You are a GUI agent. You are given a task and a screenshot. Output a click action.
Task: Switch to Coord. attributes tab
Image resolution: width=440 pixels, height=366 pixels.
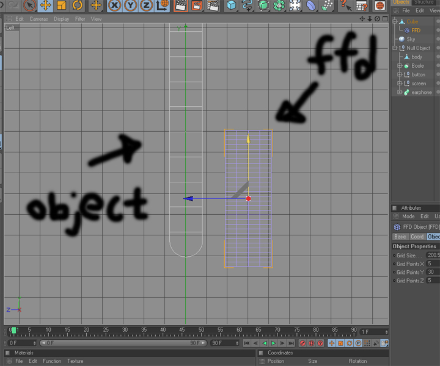click(x=417, y=237)
